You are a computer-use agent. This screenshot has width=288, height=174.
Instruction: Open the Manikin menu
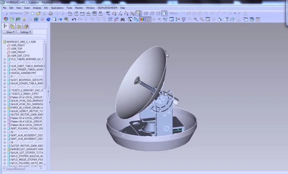coord(79,8)
